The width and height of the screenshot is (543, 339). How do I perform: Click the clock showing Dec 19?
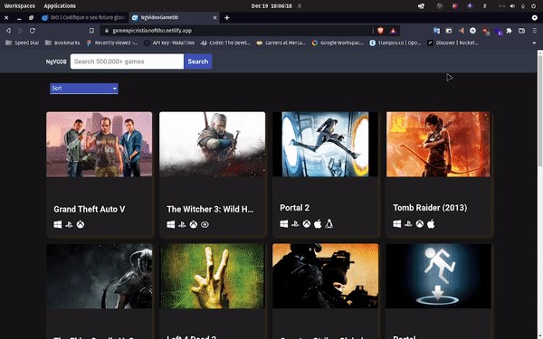tap(271, 6)
